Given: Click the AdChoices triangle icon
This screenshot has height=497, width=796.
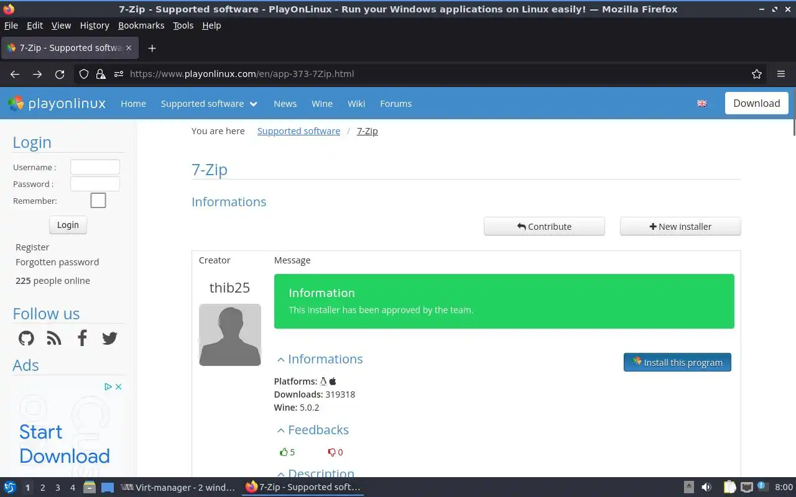Looking at the screenshot, I should click(108, 386).
